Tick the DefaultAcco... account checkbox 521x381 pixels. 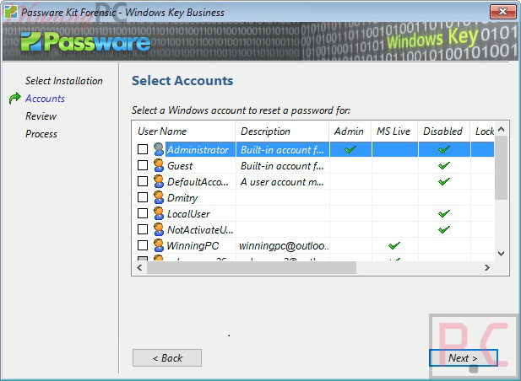pyautogui.click(x=143, y=181)
